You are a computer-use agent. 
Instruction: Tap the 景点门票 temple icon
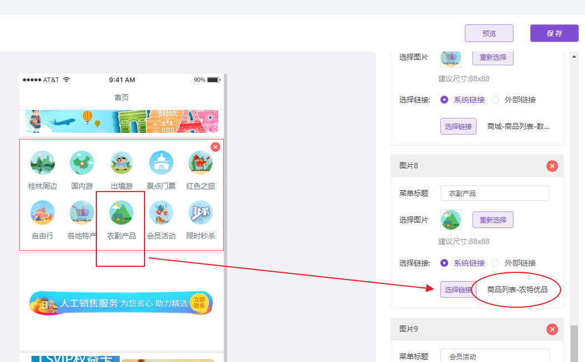click(161, 163)
